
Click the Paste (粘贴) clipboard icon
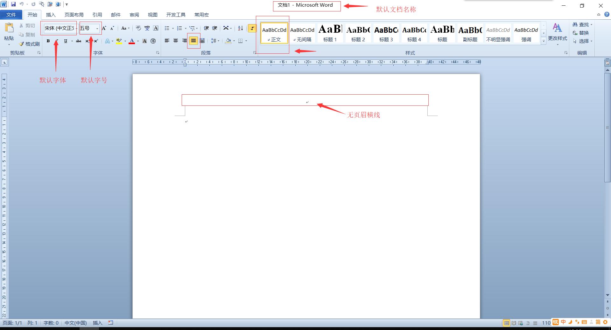[9, 28]
